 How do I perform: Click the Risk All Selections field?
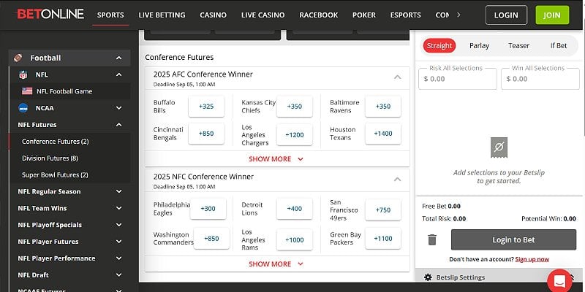[x=458, y=78]
